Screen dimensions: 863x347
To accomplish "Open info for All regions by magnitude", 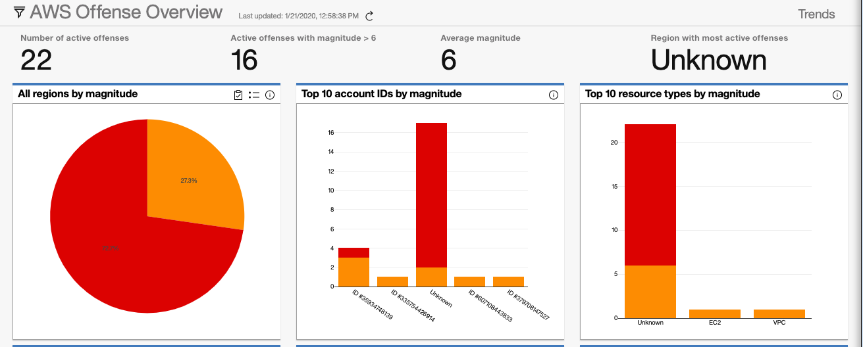I will pyautogui.click(x=270, y=95).
